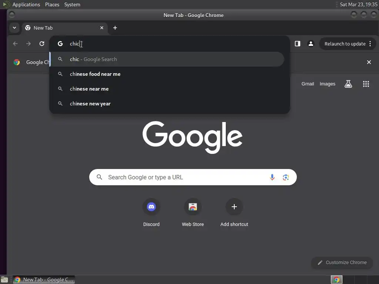Image resolution: width=379 pixels, height=284 pixels.
Task: Open the System menu
Action: [72, 4]
